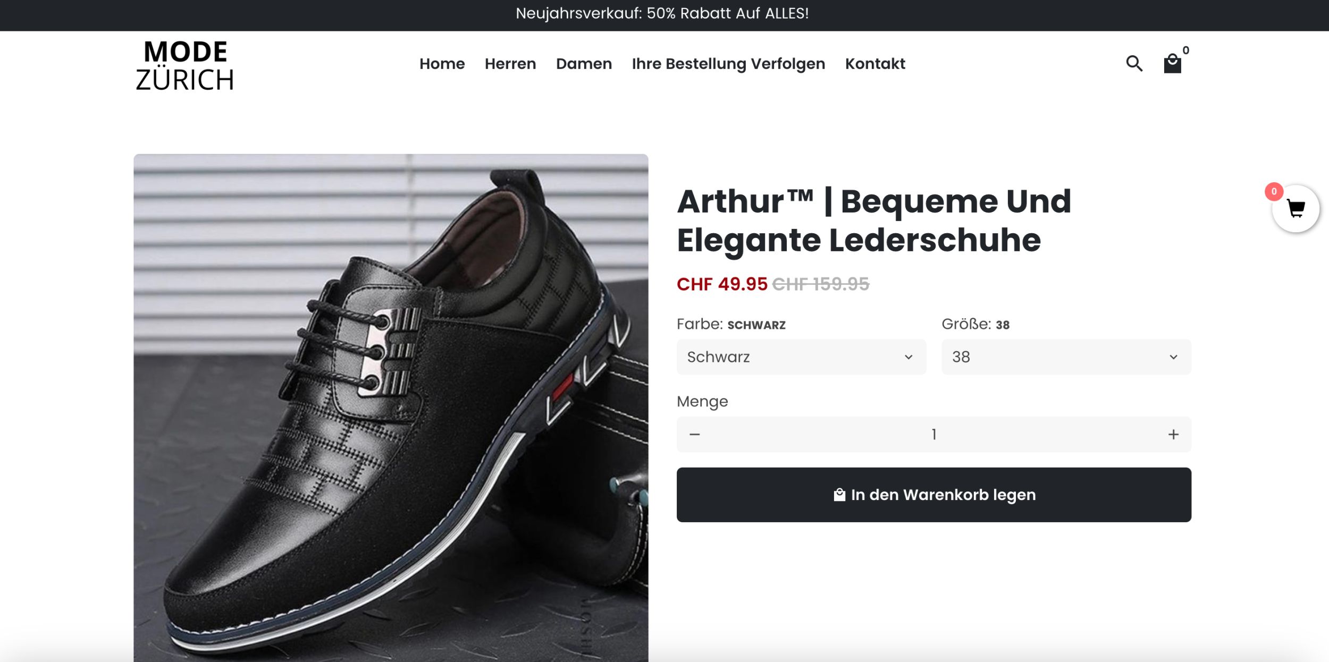Decrease quantity with the minus button
Viewport: 1329px width, 662px height.
coord(694,435)
